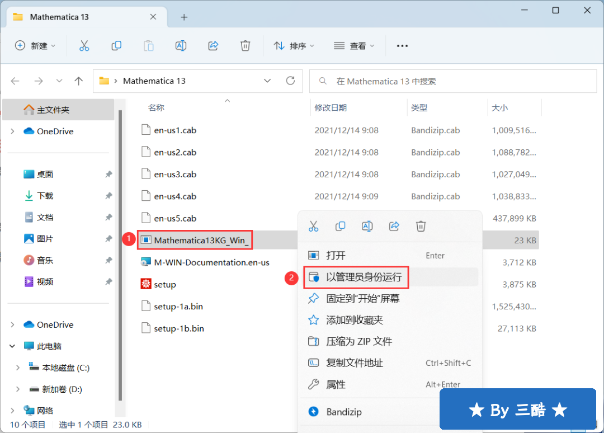Select the file en-us3.cab
Viewport: 604px width, 433px height.
(x=175, y=174)
